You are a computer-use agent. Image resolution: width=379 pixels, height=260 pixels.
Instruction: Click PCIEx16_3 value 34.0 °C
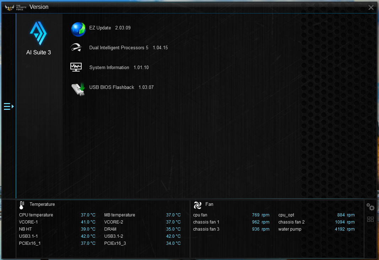tap(173, 243)
